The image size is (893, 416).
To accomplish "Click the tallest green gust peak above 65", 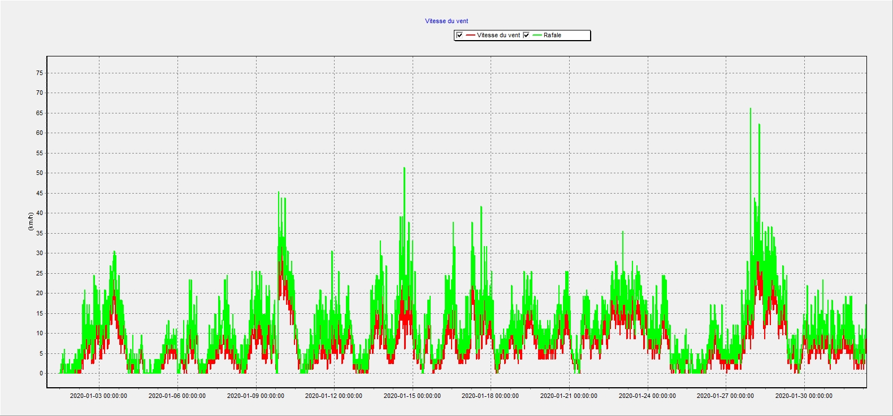I will pos(750,110).
